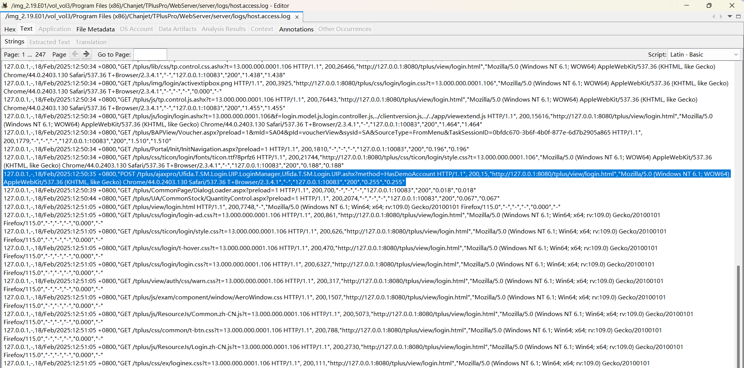Click the tp.control.js.ashx log entry
Image resolution: width=744 pixels, height=368 pixels.
tap(350, 104)
